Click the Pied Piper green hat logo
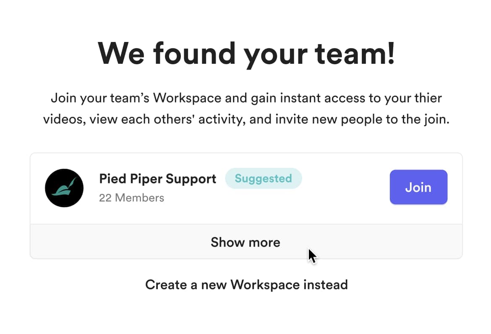 click(x=64, y=188)
